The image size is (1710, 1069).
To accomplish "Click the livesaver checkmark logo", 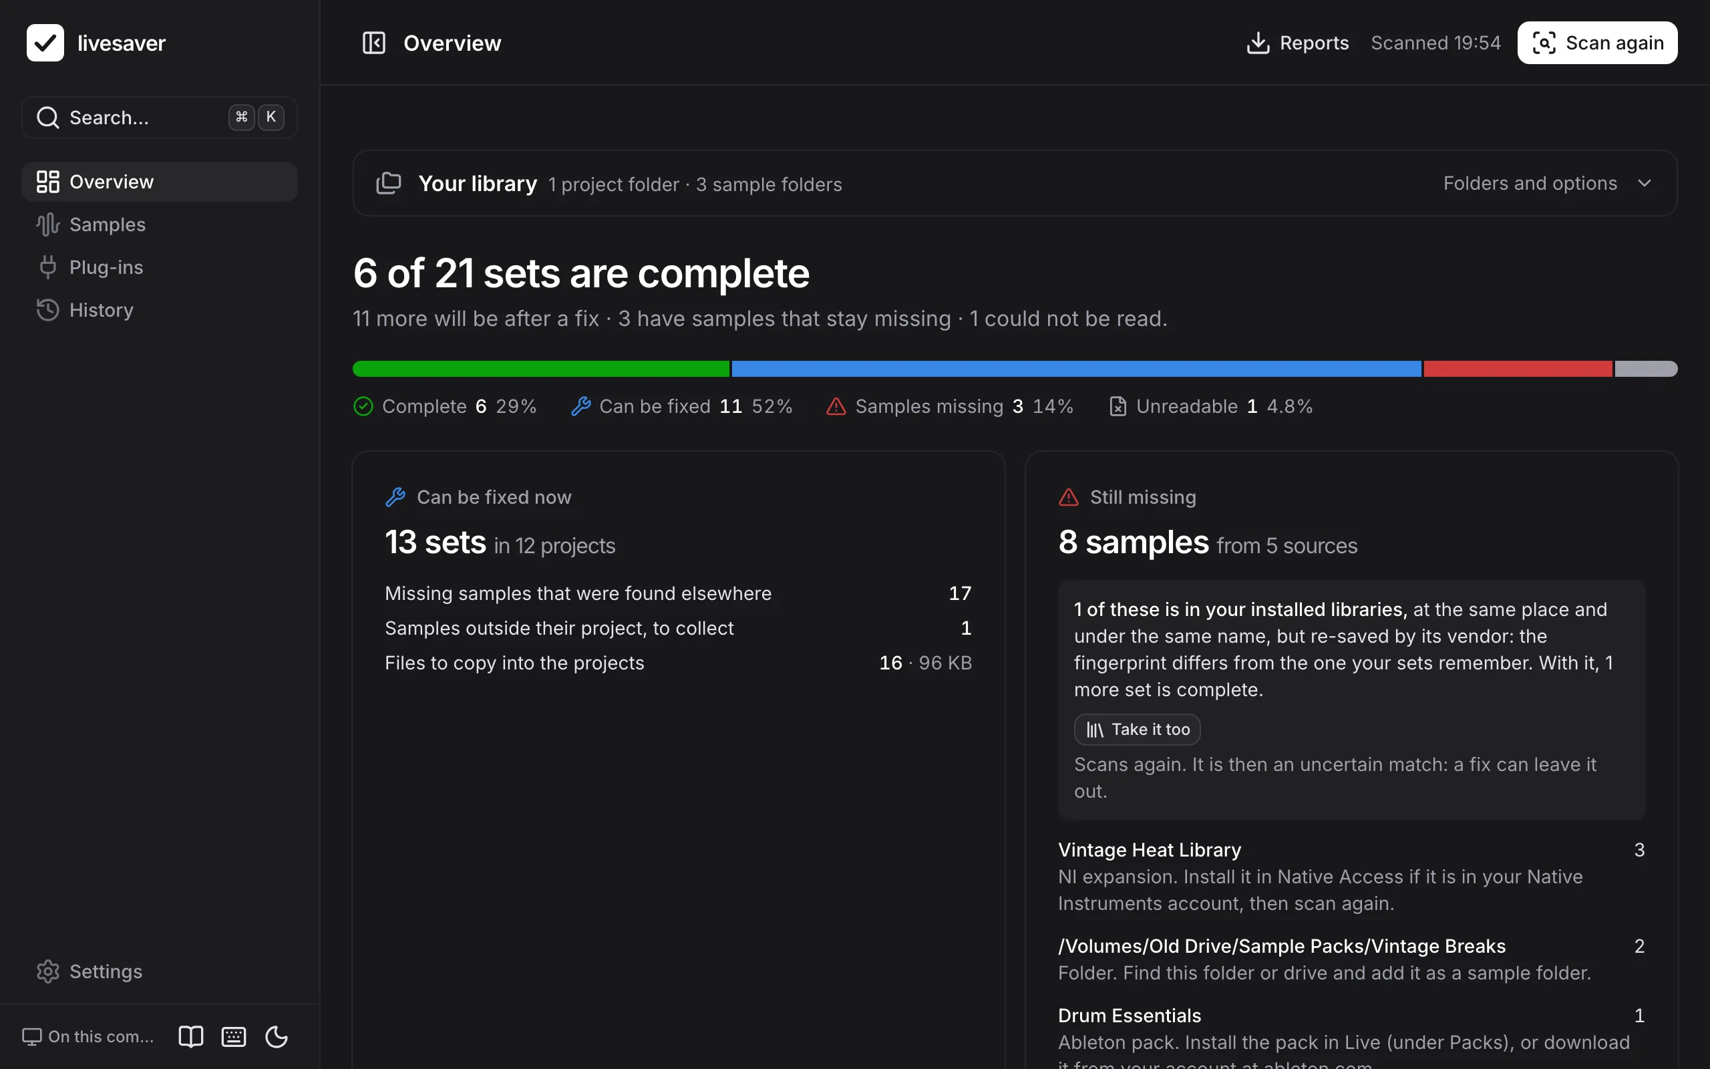I will (x=45, y=43).
